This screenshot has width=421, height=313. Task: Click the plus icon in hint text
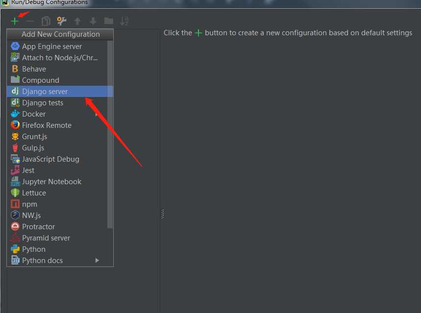pos(198,33)
